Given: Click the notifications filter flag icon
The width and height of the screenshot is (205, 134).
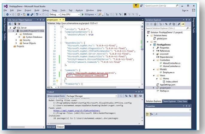Looking at the screenshot, I should (136, 6).
